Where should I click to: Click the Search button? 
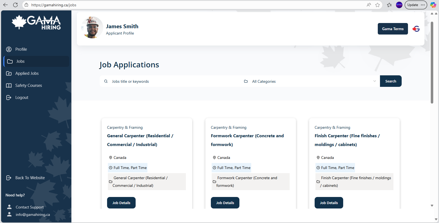coord(390,81)
